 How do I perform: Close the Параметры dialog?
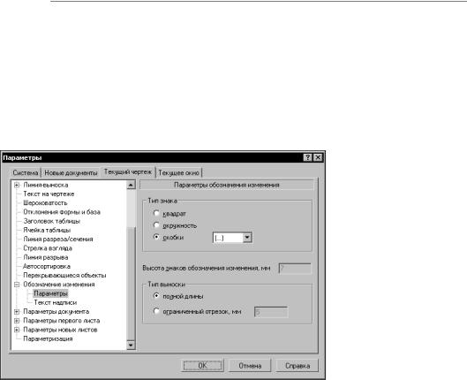click(318, 157)
